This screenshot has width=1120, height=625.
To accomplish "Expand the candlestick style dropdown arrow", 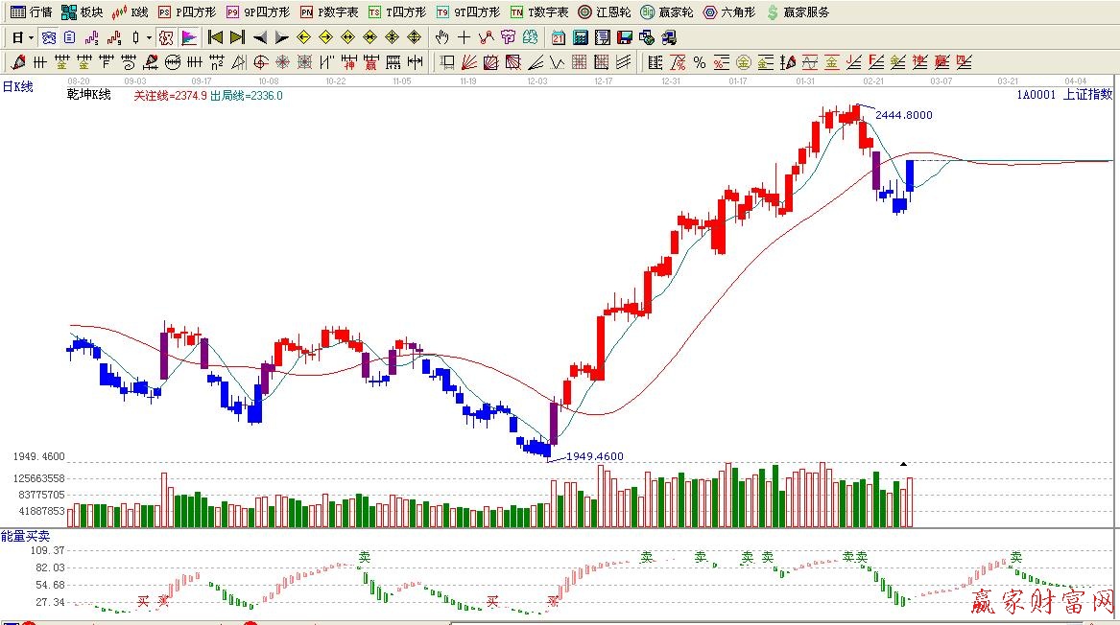I will (149, 37).
